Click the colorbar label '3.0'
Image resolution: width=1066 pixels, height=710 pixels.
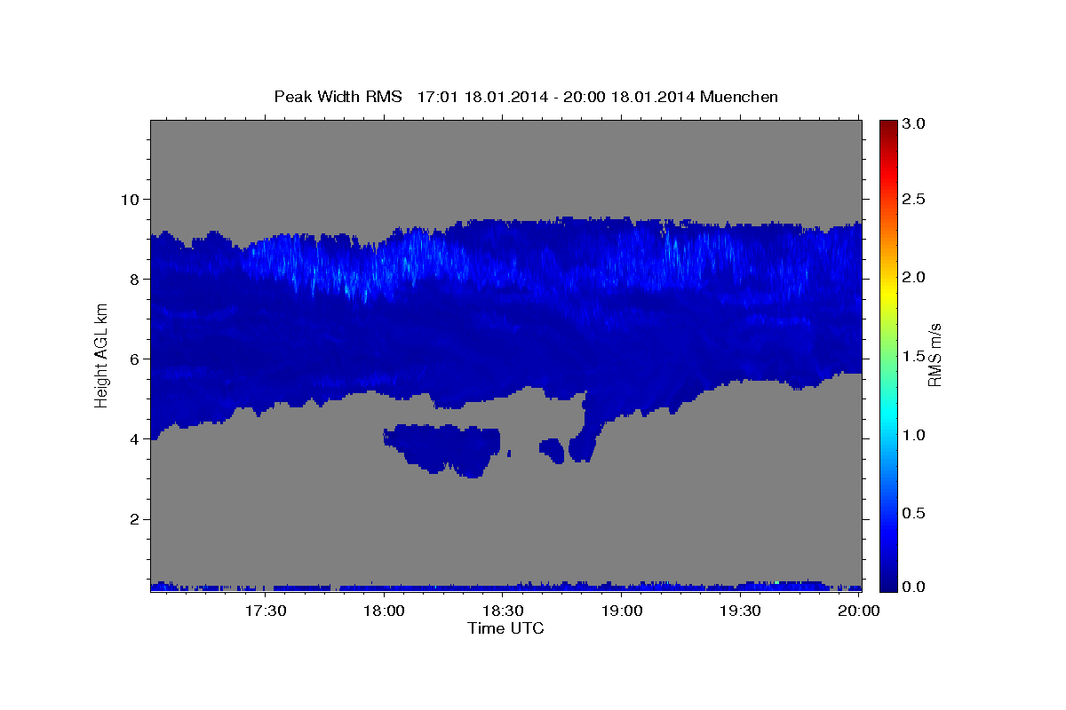click(914, 124)
